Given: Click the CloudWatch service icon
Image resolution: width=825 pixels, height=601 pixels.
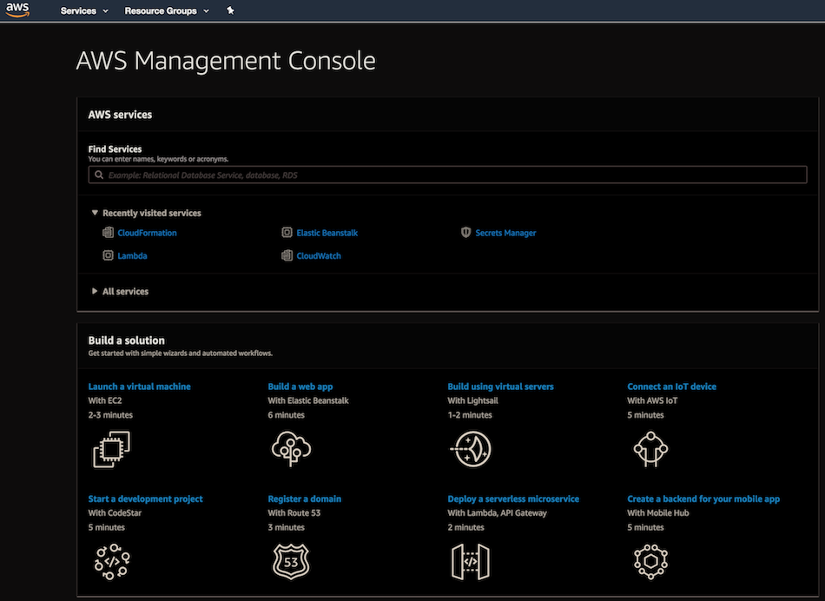Looking at the screenshot, I should point(287,255).
